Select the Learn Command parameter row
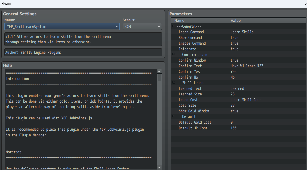 click(x=238, y=32)
